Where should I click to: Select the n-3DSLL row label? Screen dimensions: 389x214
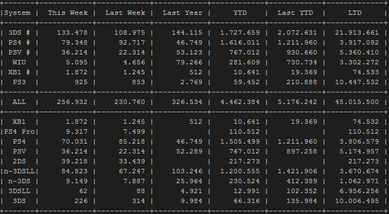tap(19, 171)
